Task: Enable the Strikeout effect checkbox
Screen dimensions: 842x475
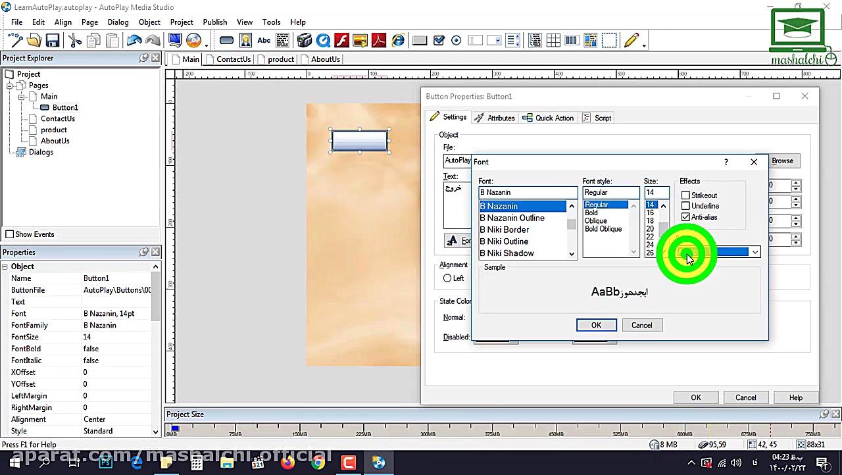Action: [x=686, y=195]
